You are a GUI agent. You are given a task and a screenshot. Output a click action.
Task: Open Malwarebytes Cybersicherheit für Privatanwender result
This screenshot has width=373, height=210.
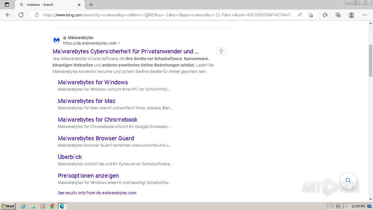(125, 51)
